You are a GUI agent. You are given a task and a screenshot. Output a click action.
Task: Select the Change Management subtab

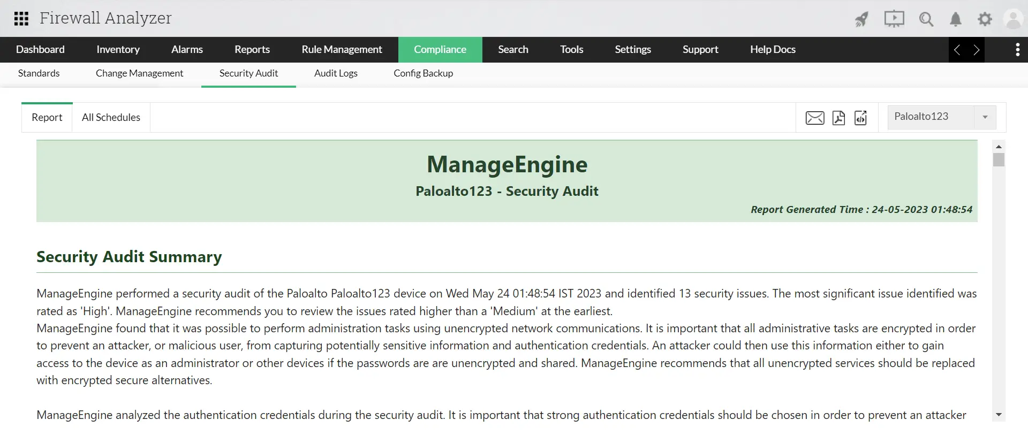(x=139, y=73)
